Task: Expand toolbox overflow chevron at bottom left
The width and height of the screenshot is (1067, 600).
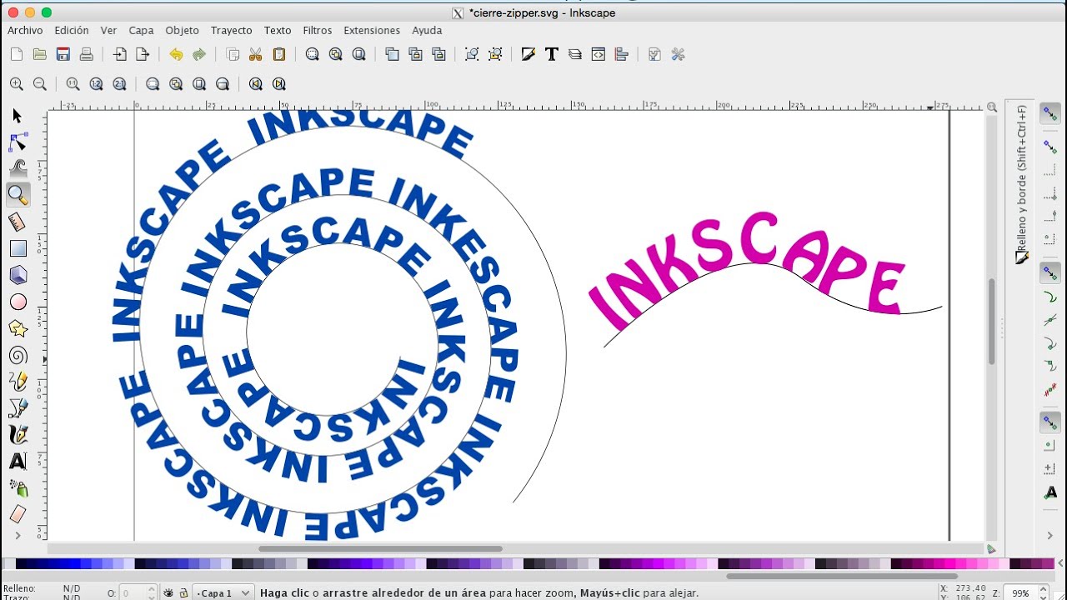Action: click(x=18, y=535)
